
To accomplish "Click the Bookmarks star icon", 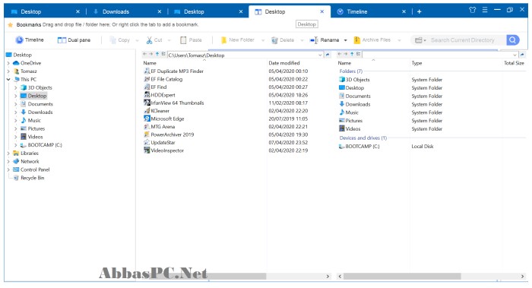I will [x=10, y=25].
